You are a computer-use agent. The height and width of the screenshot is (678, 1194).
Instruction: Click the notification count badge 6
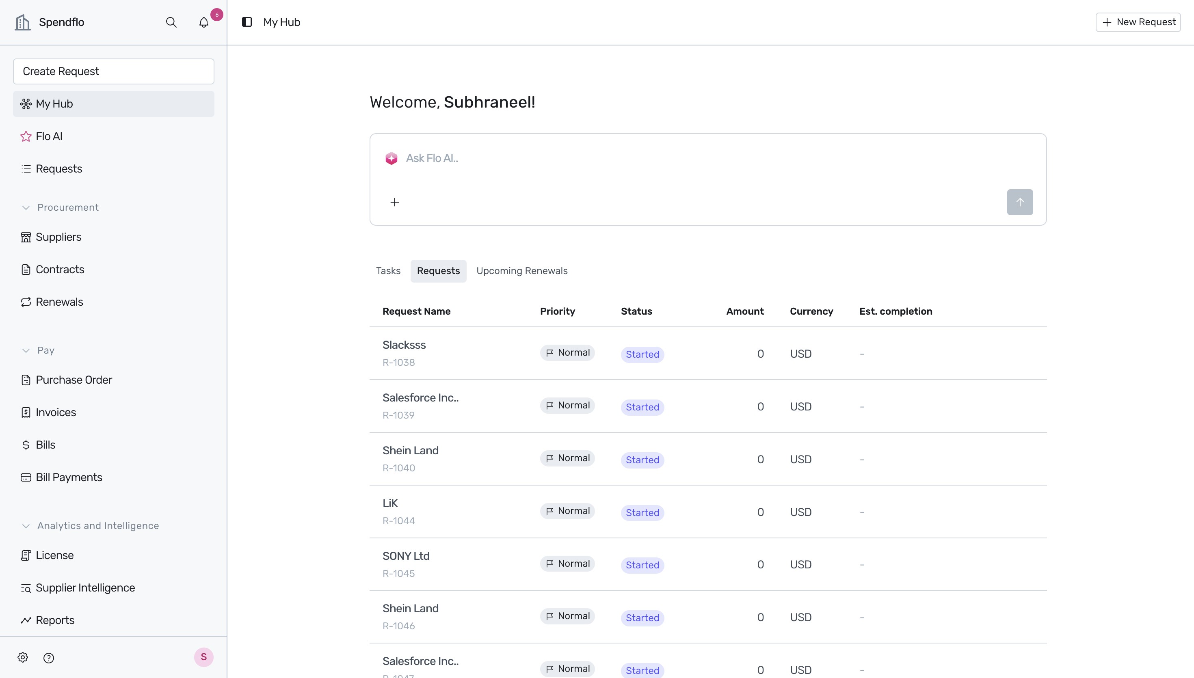(216, 15)
